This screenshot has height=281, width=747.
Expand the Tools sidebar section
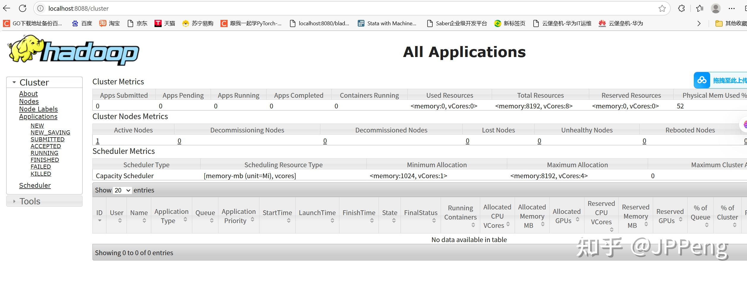click(14, 201)
